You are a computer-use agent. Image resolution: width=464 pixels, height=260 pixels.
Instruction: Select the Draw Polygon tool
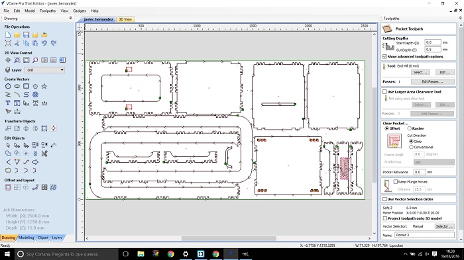point(35,86)
